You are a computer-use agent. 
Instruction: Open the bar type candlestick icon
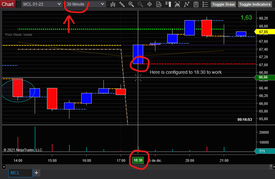click(113, 4)
